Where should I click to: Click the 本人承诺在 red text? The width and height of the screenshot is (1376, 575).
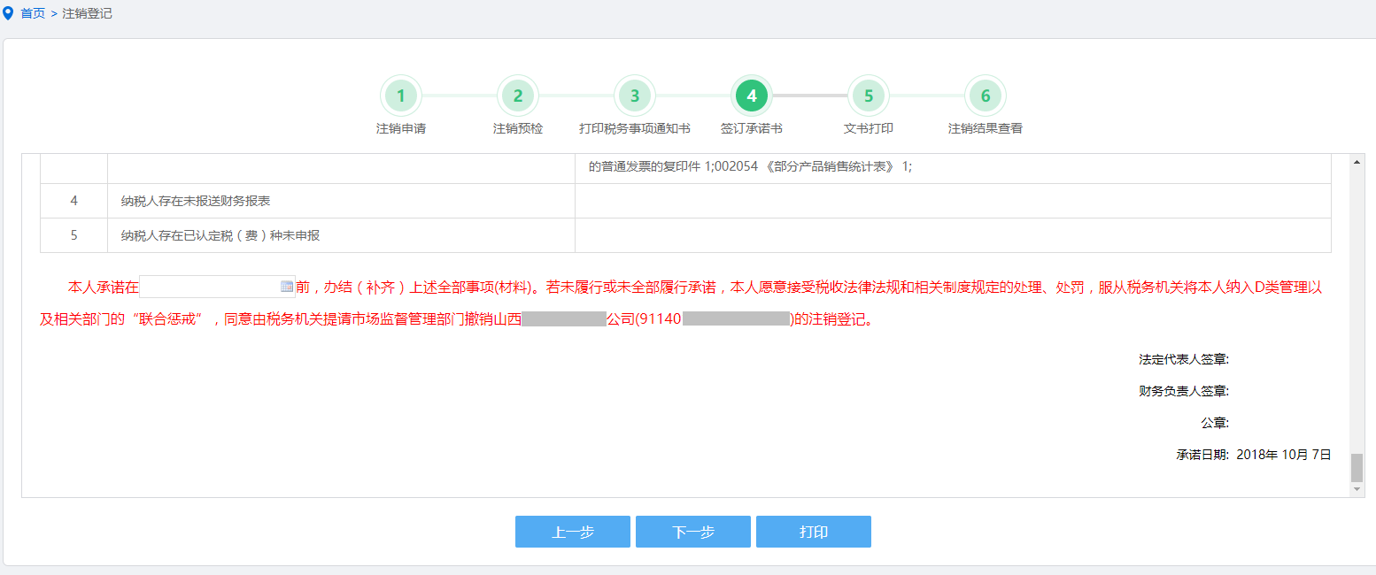[x=104, y=287]
